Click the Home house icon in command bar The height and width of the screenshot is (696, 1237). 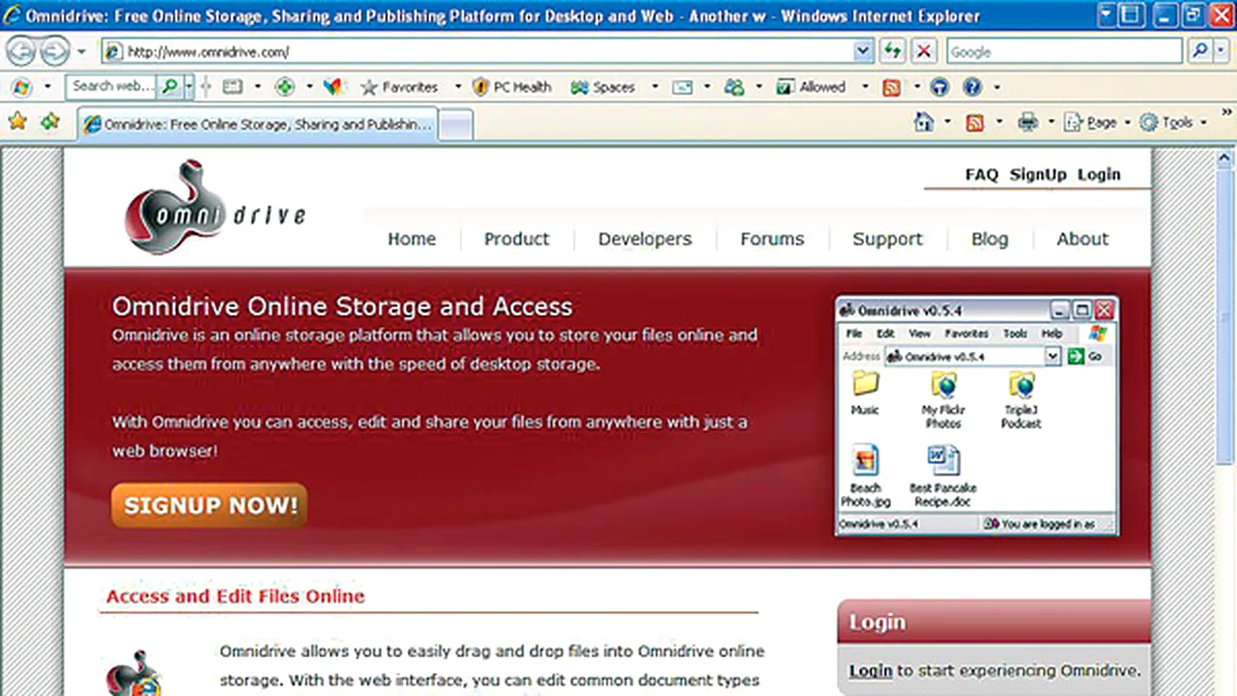coord(924,122)
